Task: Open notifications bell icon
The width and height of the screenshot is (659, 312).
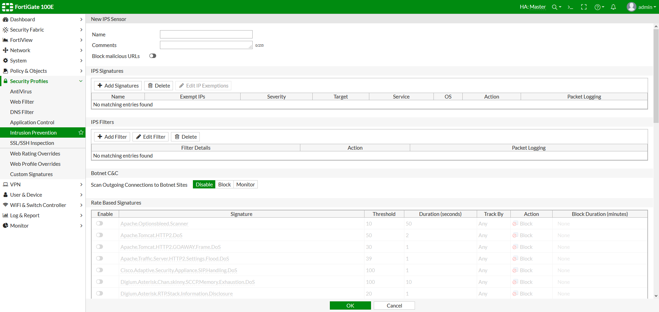Action: [x=613, y=7]
